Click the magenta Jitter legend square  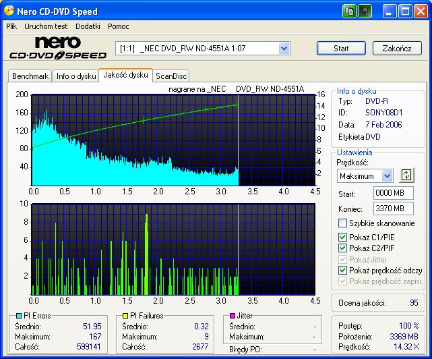click(x=232, y=316)
